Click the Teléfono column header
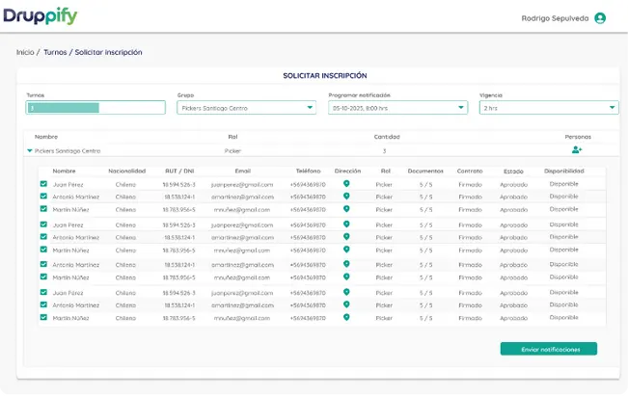The height and width of the screenshot is (396, 628). click(x=308, y=172)
